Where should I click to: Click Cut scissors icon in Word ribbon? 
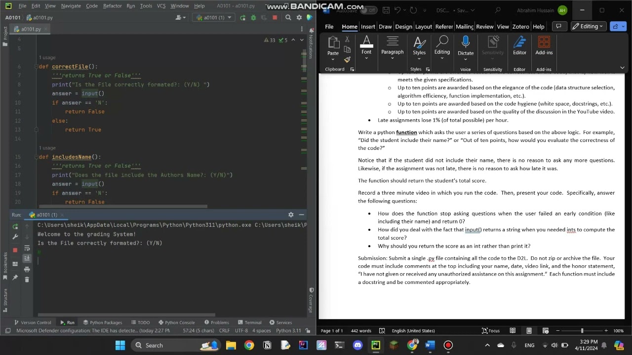coord(347,39)
